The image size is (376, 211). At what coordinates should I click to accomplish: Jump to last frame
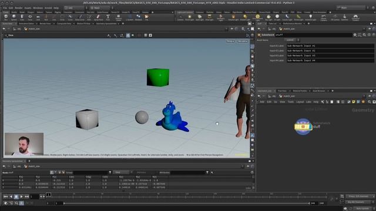(x=27, y=197)
